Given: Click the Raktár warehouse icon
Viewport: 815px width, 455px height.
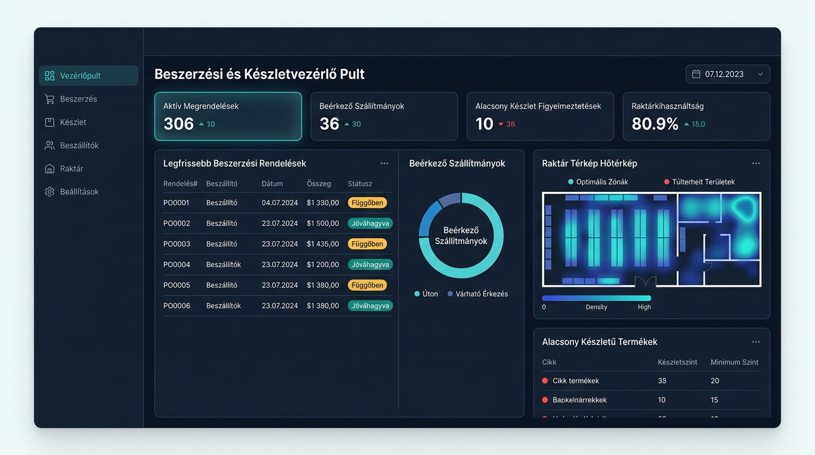Looking at the screenshot, I should click(50, 168).
